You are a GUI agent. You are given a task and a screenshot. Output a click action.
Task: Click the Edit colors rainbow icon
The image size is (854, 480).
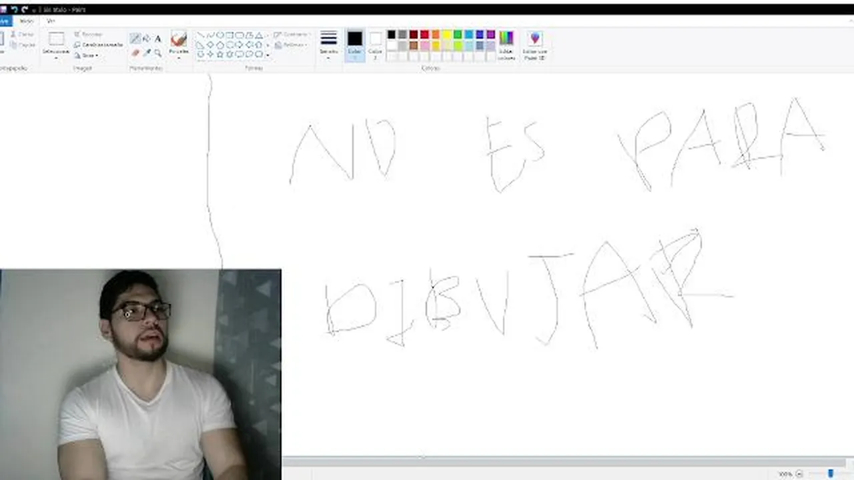[506, 38]
